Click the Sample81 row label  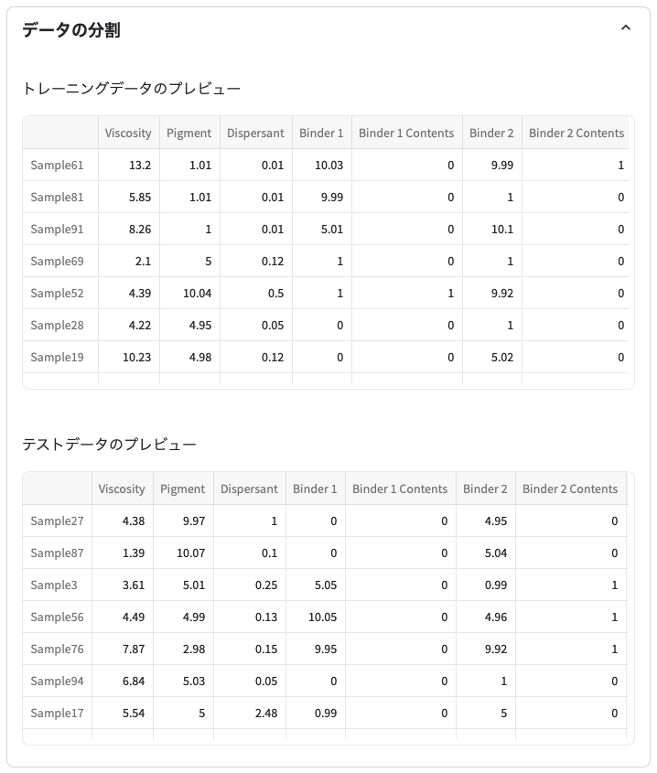point(57,198)
